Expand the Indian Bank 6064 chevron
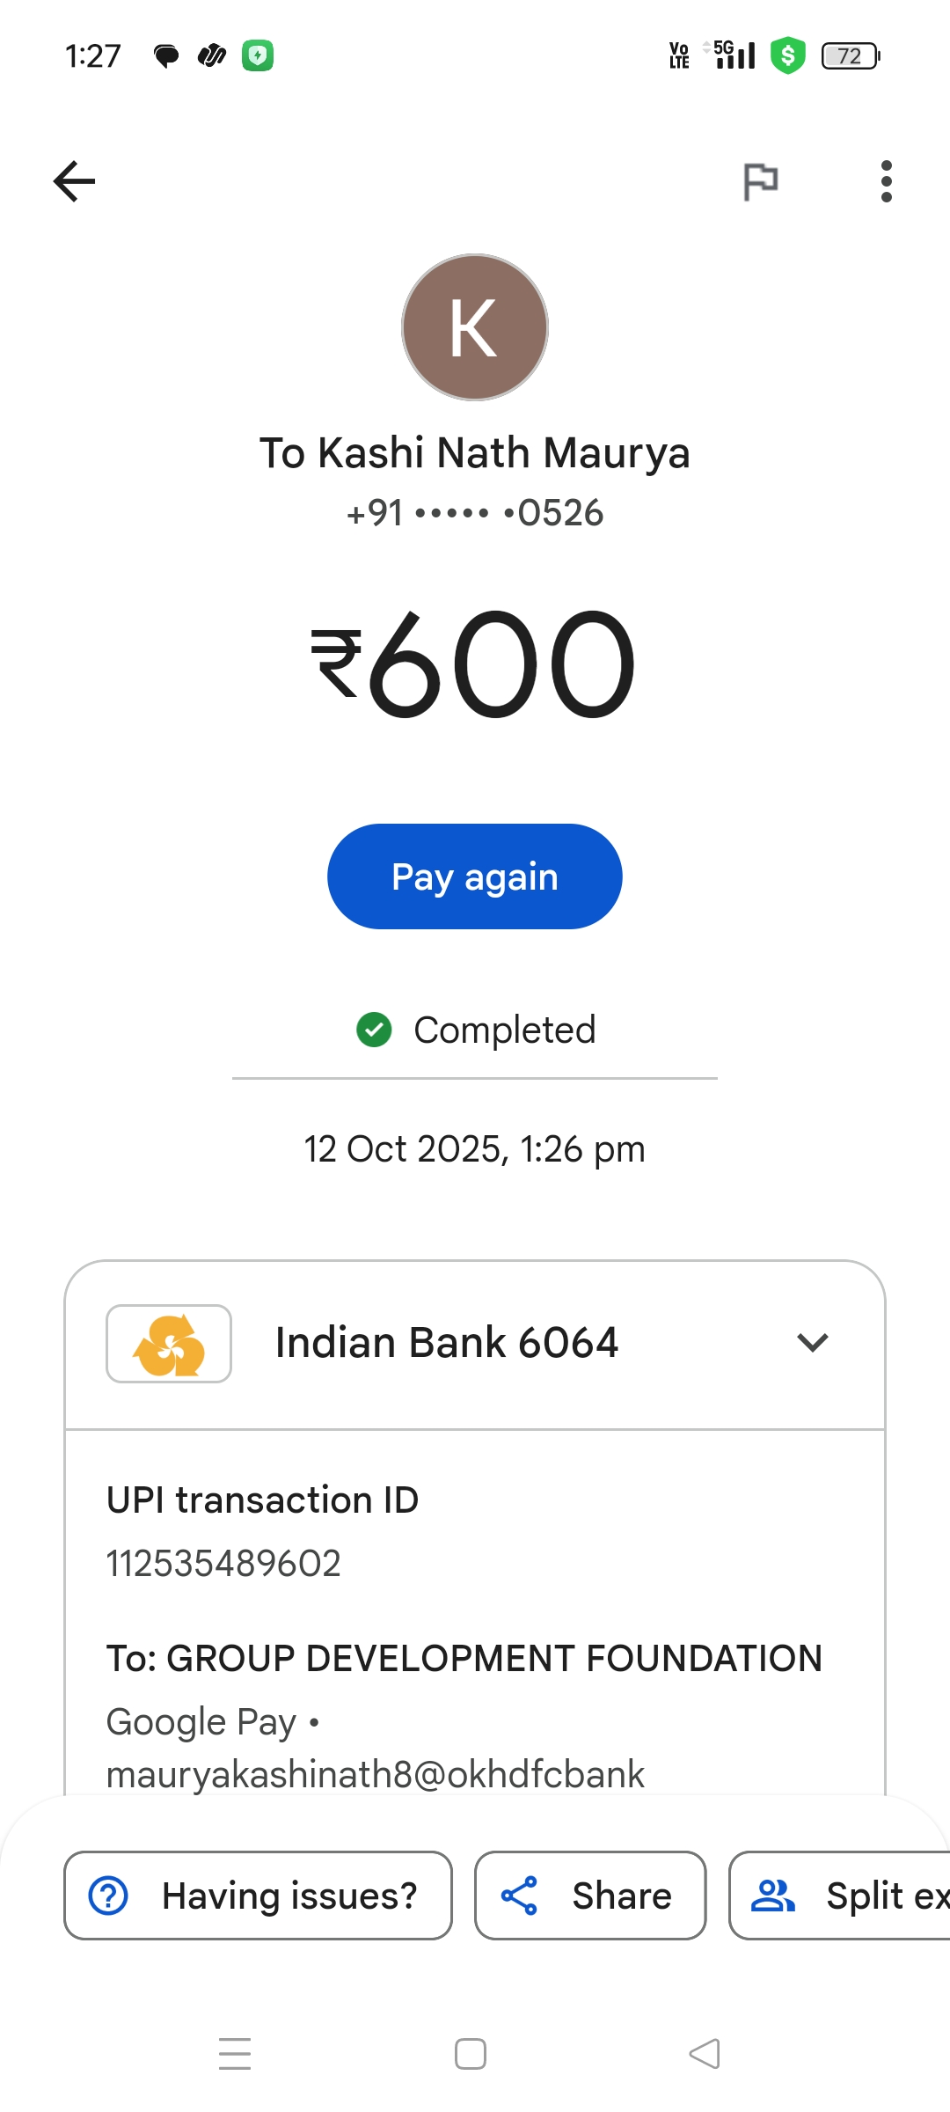The image size is (950, 2112). click(x=812, y=1343)
